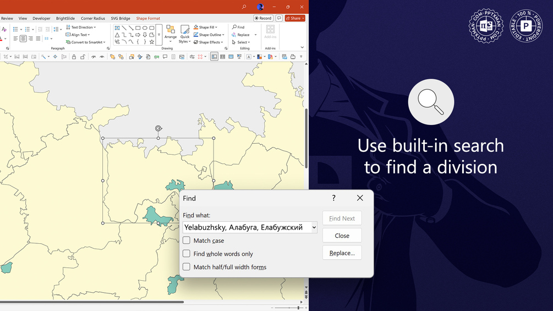Open the Developer tab
Image resolution: width=553 pixels, height=311 pixels.
point(41,18)
